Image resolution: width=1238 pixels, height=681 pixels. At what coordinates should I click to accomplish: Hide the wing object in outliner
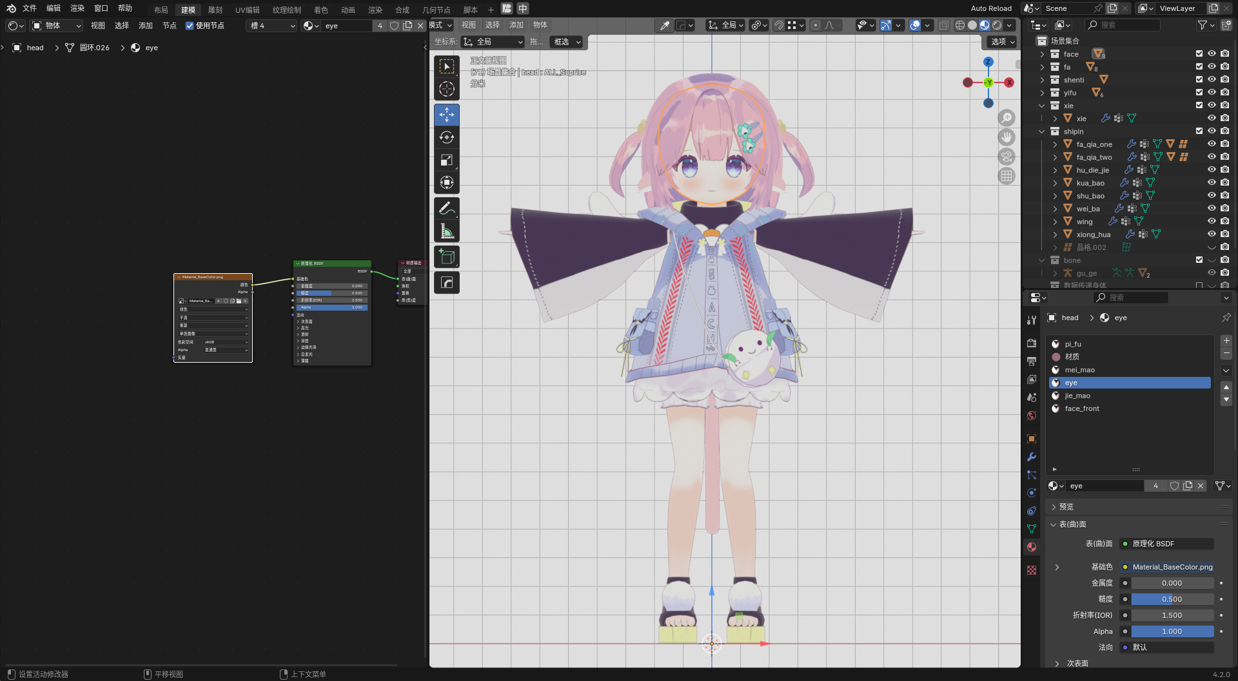[1212, 221]
